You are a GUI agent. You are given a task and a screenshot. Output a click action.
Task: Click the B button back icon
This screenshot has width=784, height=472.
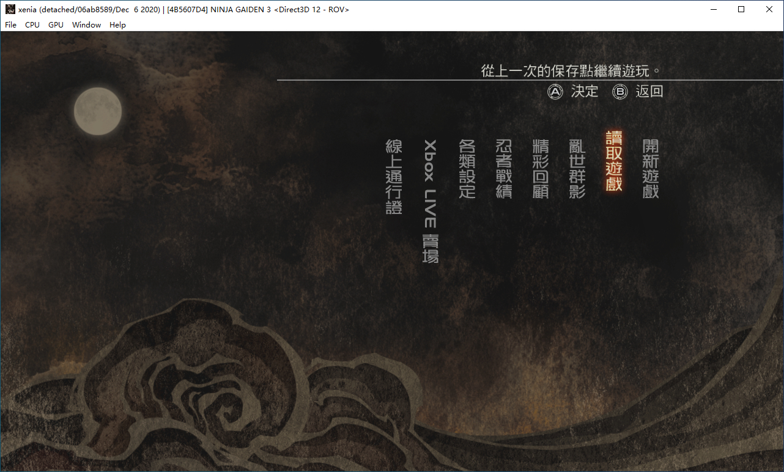[x=620, y=92]
